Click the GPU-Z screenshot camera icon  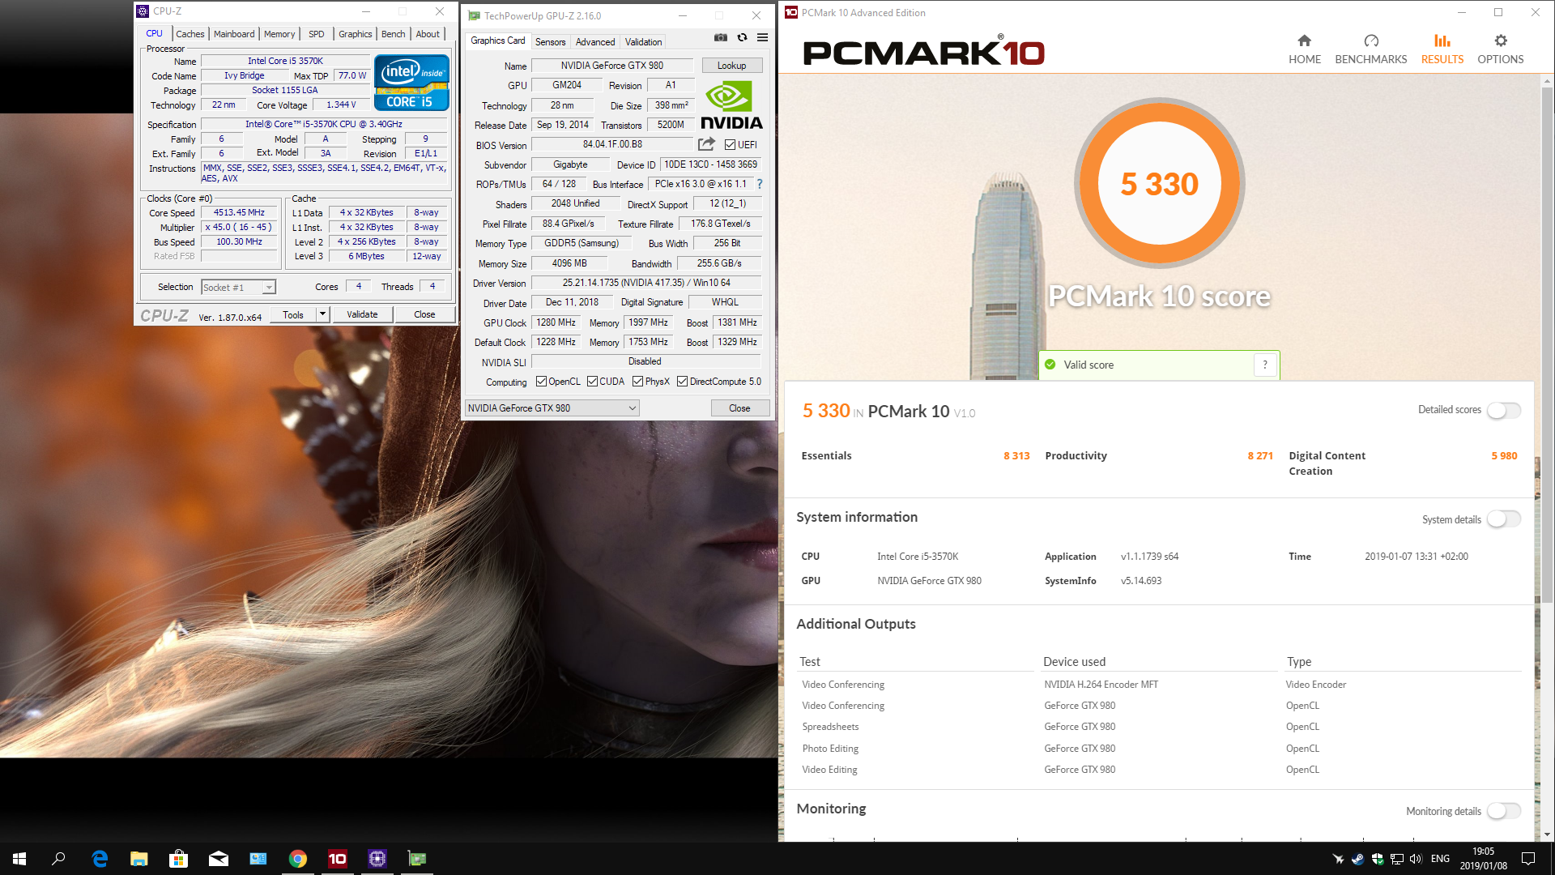coord(720,37)
